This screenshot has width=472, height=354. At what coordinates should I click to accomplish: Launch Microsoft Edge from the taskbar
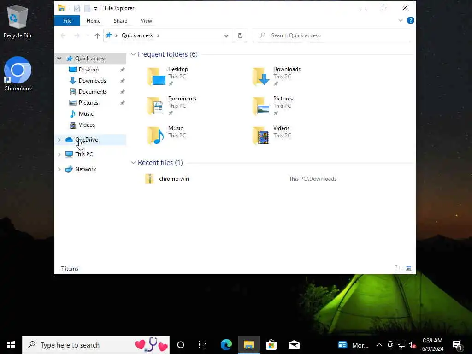click(226, 345)
